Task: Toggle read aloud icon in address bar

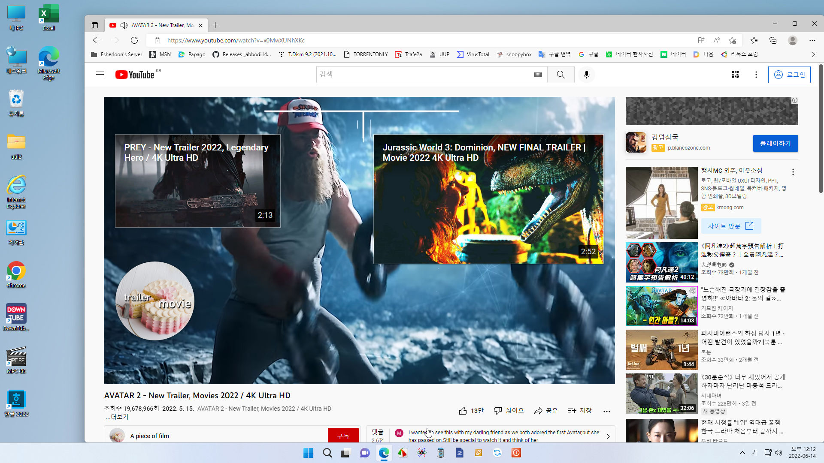Action: coord(717,40)
